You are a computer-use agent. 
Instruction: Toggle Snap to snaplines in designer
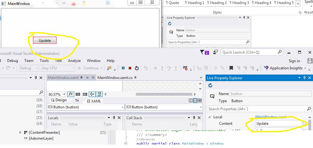click(92, 94)
